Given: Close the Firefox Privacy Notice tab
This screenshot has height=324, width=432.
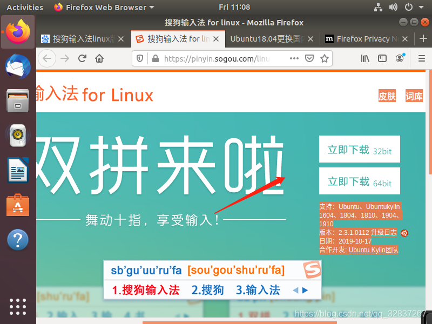Looking at the screenshot, I should pyautogui.click(x=405, y=39).
